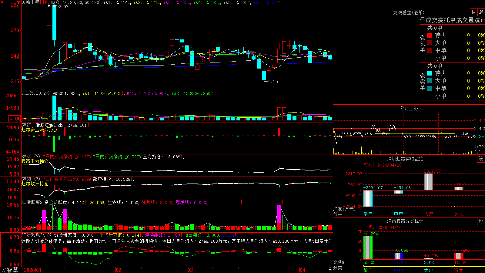Click the X100 volume unit box
The image size is (485, 273).
[15, 119]
